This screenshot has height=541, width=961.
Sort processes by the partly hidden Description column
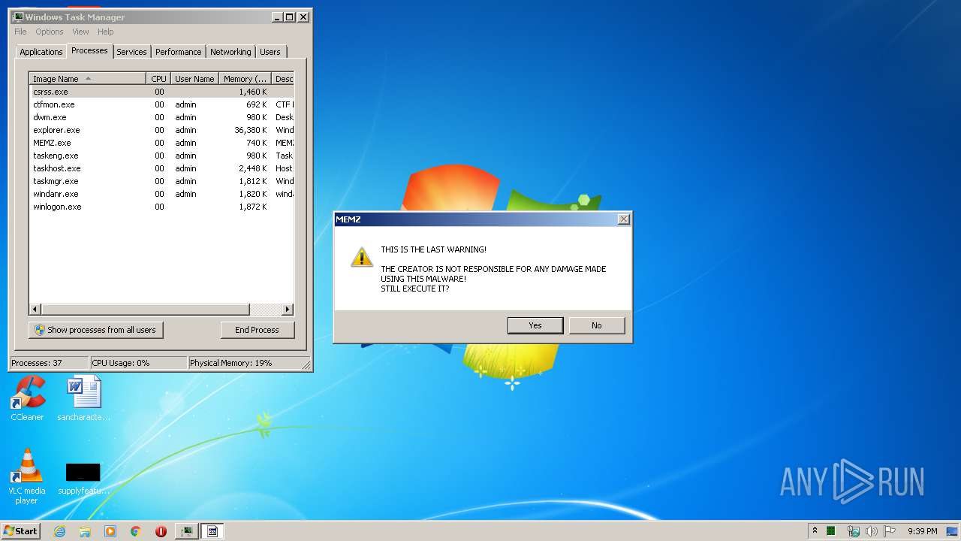[x=283, y=78]
